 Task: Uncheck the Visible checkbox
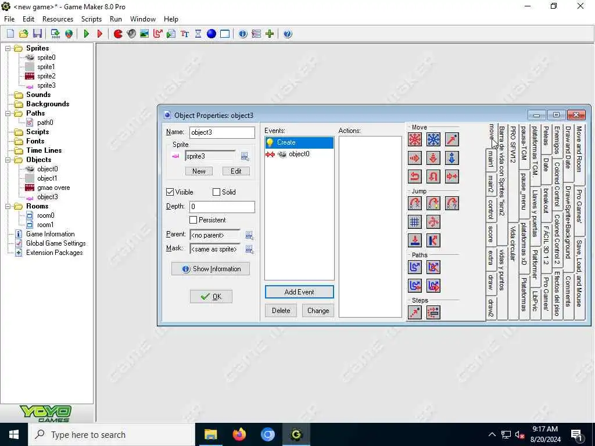(x=170, y=192)
